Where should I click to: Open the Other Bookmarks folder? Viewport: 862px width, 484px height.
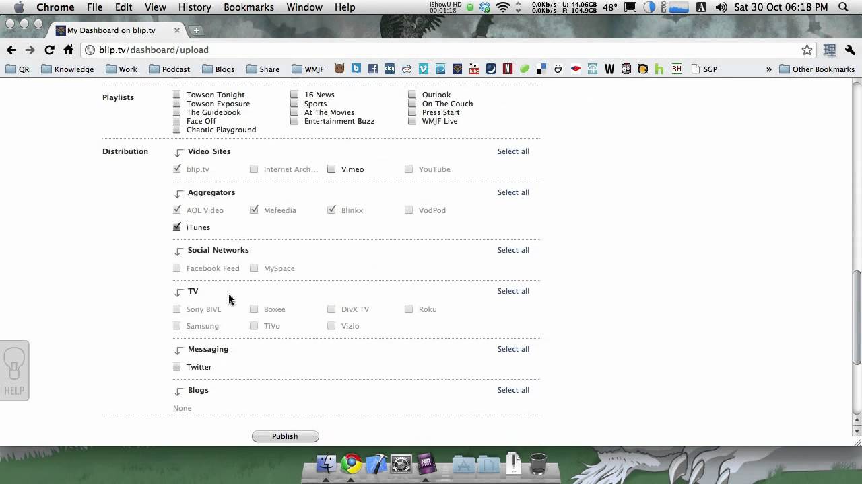(817, 69)
